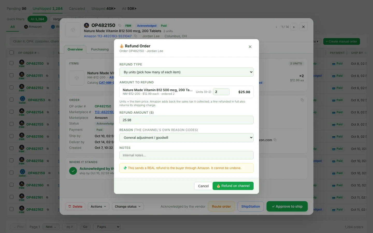The width and height of the screenshot is (373, 233).
Task: Copy order number OP482162 in list
Action: (x=48, y=210)
